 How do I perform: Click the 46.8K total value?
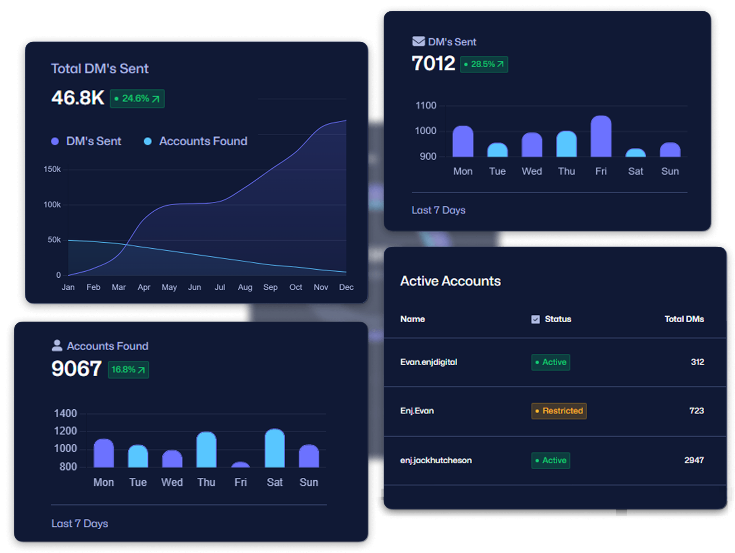point(78,98)
